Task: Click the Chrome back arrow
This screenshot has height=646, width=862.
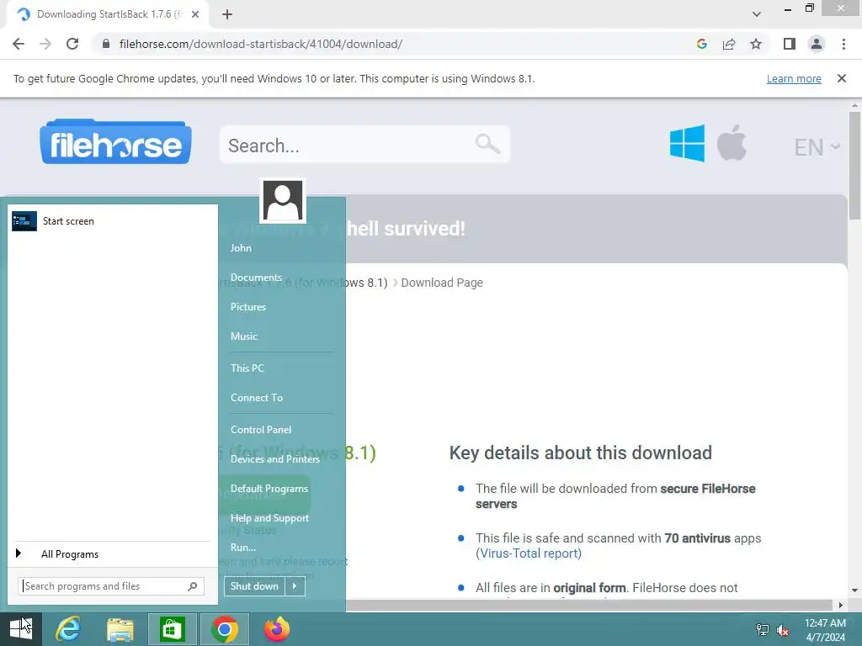Action: (19, 44)
